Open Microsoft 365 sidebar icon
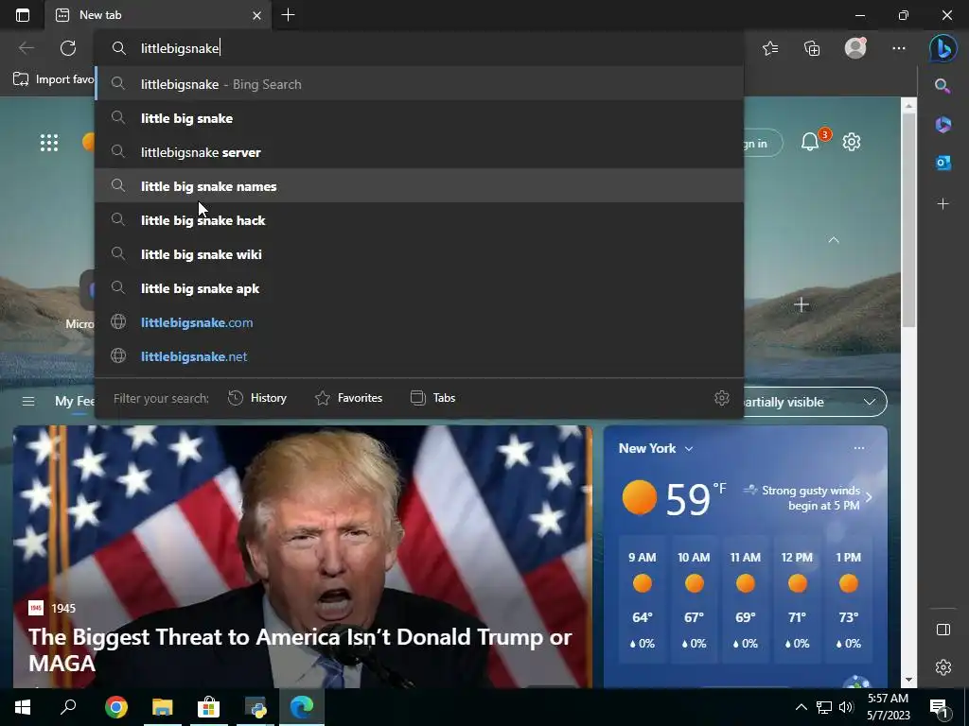The image size is (969, 726). click(943, 124)
